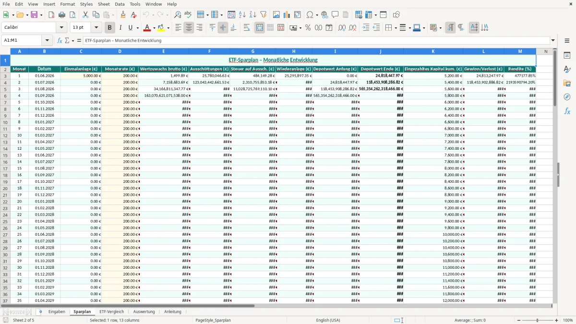
Task: Toggle Italic formatting
Action: pos(120,28)
